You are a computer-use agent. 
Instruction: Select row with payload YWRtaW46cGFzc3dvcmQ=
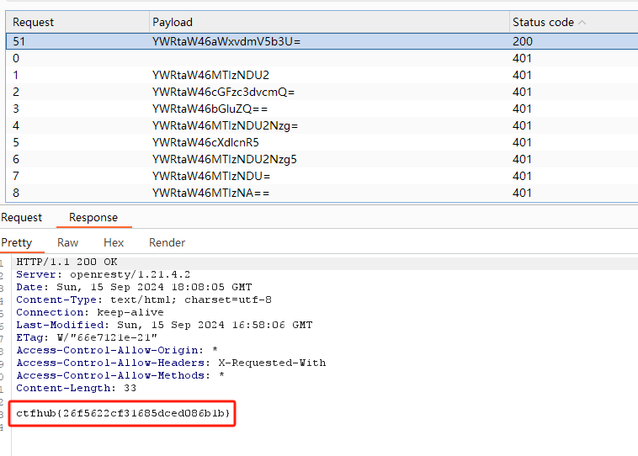[223, 92]
